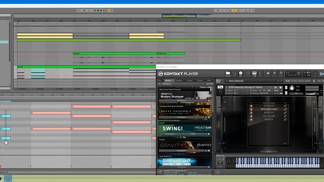
Task: Switch to the Expert tab in Kontakt browser
Action: point(190,80)
